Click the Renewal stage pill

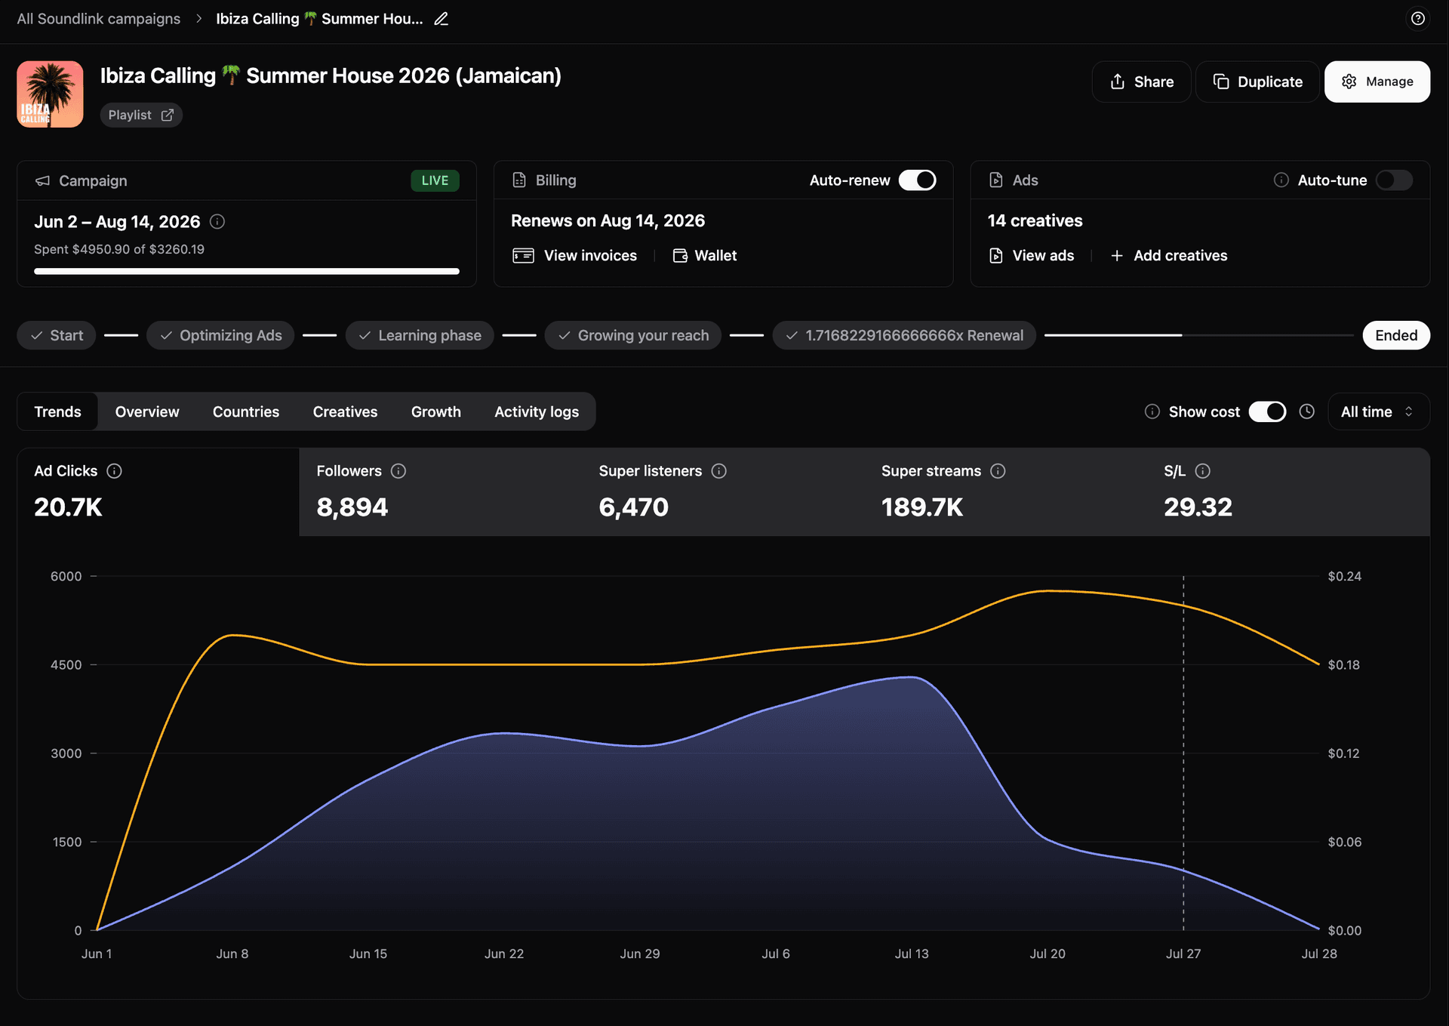pos(904,335)
